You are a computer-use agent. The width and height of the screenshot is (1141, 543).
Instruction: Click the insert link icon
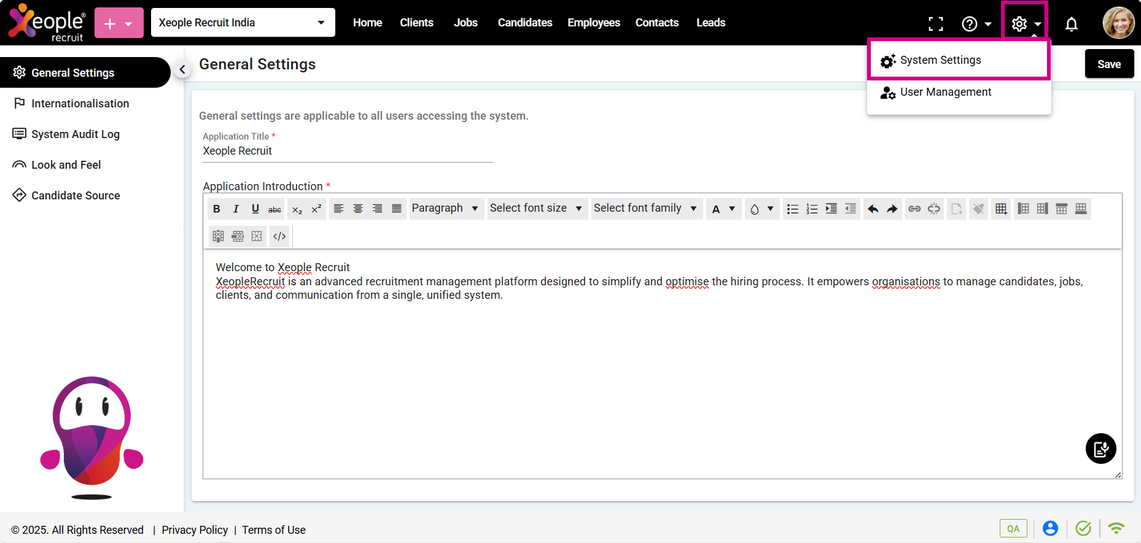(914, 209)
